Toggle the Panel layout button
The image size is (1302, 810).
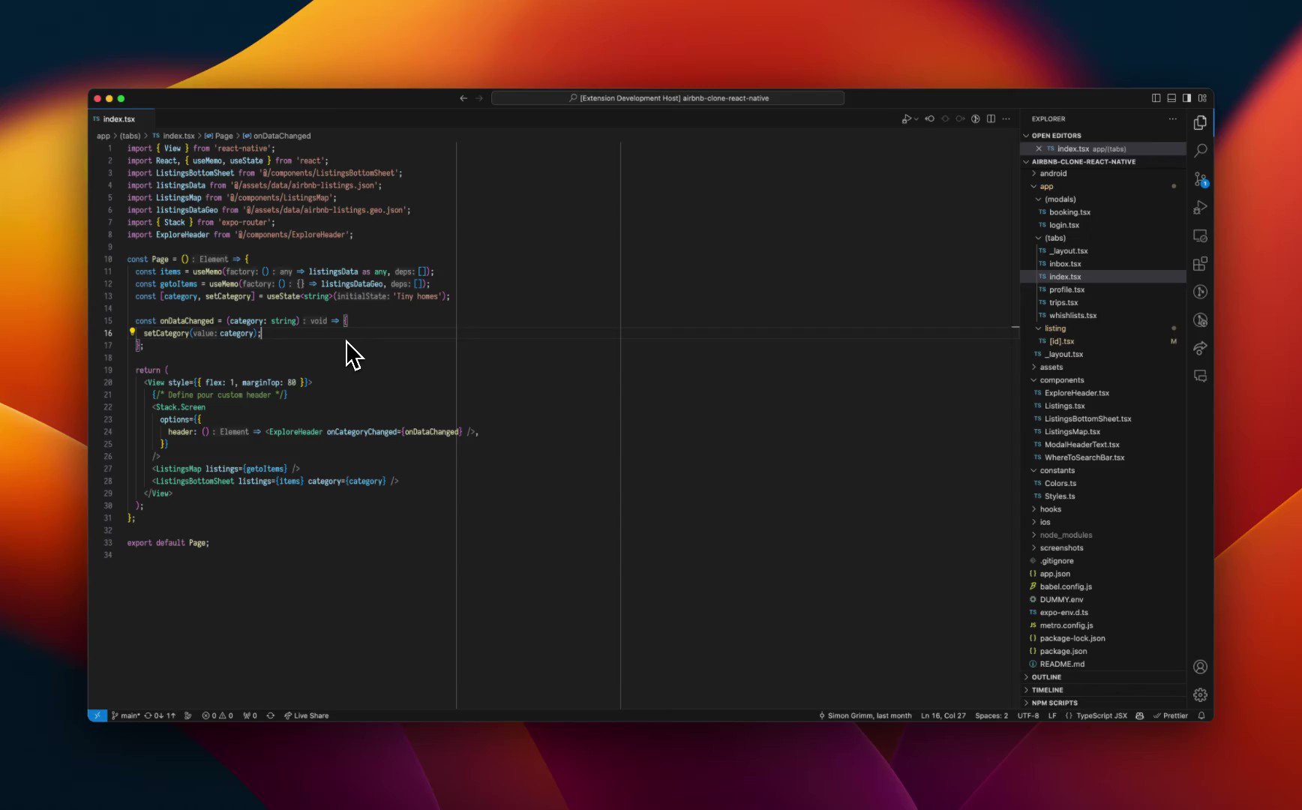click(x=1171, y=98)
